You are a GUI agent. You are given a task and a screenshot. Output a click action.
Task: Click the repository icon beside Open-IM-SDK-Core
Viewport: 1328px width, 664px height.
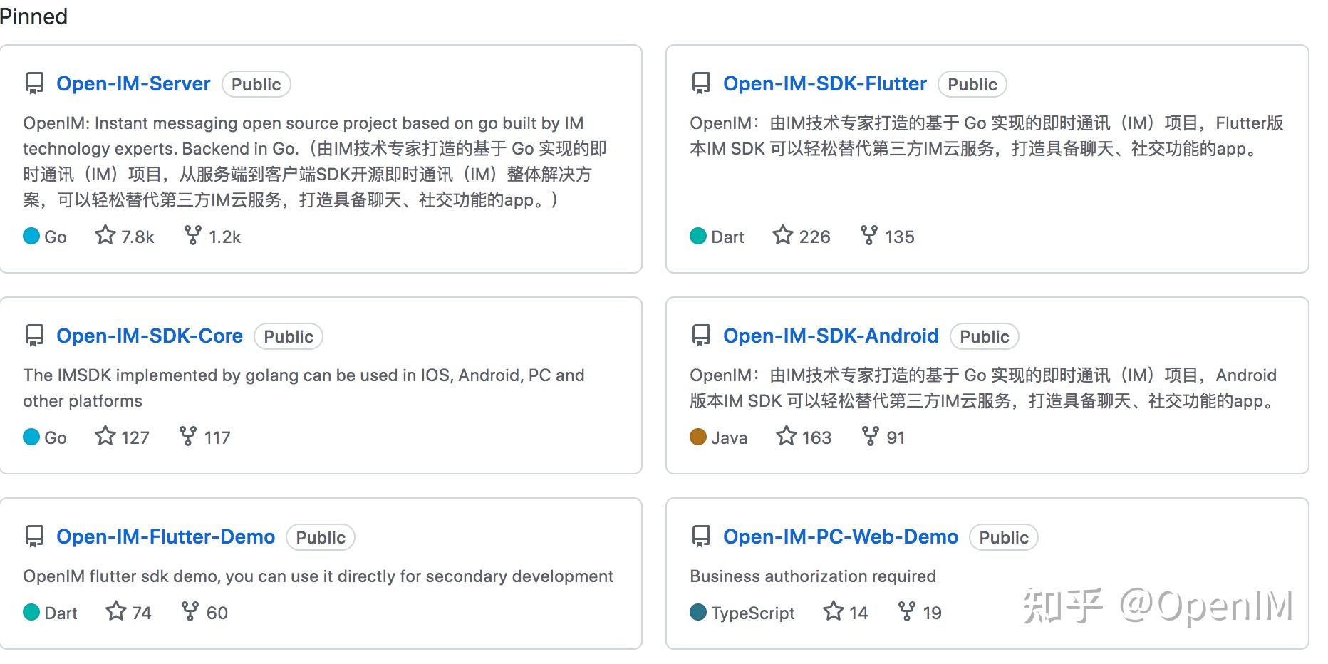[34, 336]
